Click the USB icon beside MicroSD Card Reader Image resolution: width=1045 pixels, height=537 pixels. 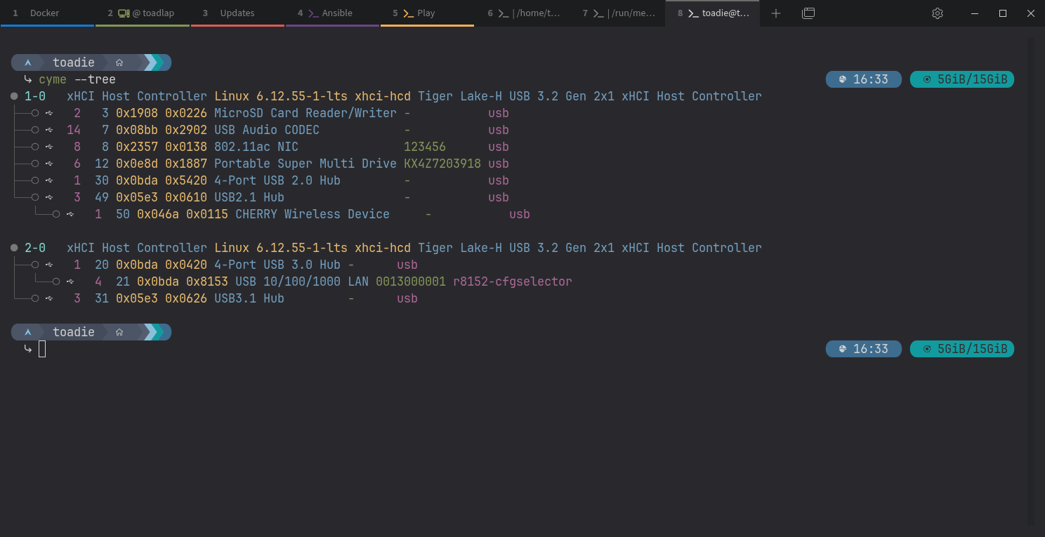(49, 113)
